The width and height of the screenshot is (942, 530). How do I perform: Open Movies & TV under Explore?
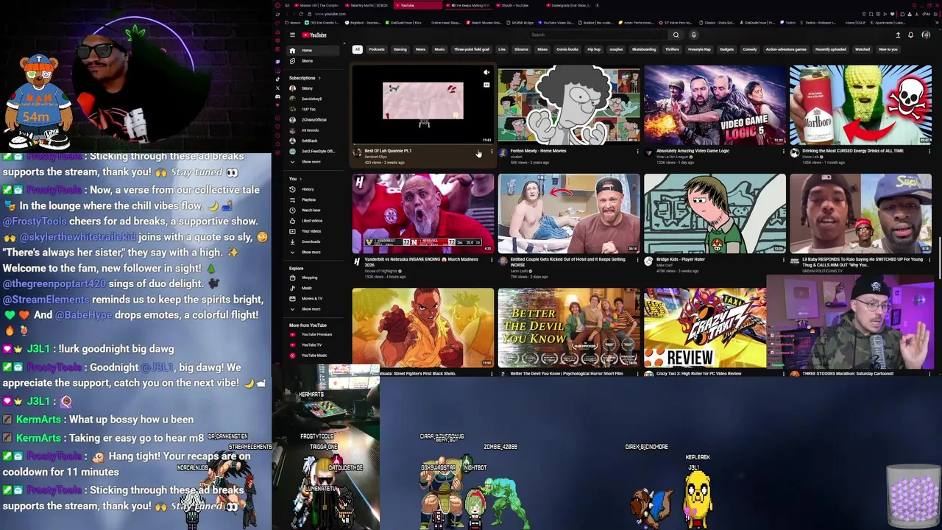click(314, 298)
